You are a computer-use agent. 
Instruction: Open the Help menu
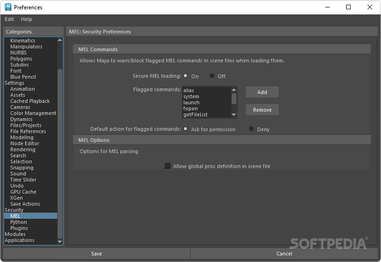(x=26, y=19)
